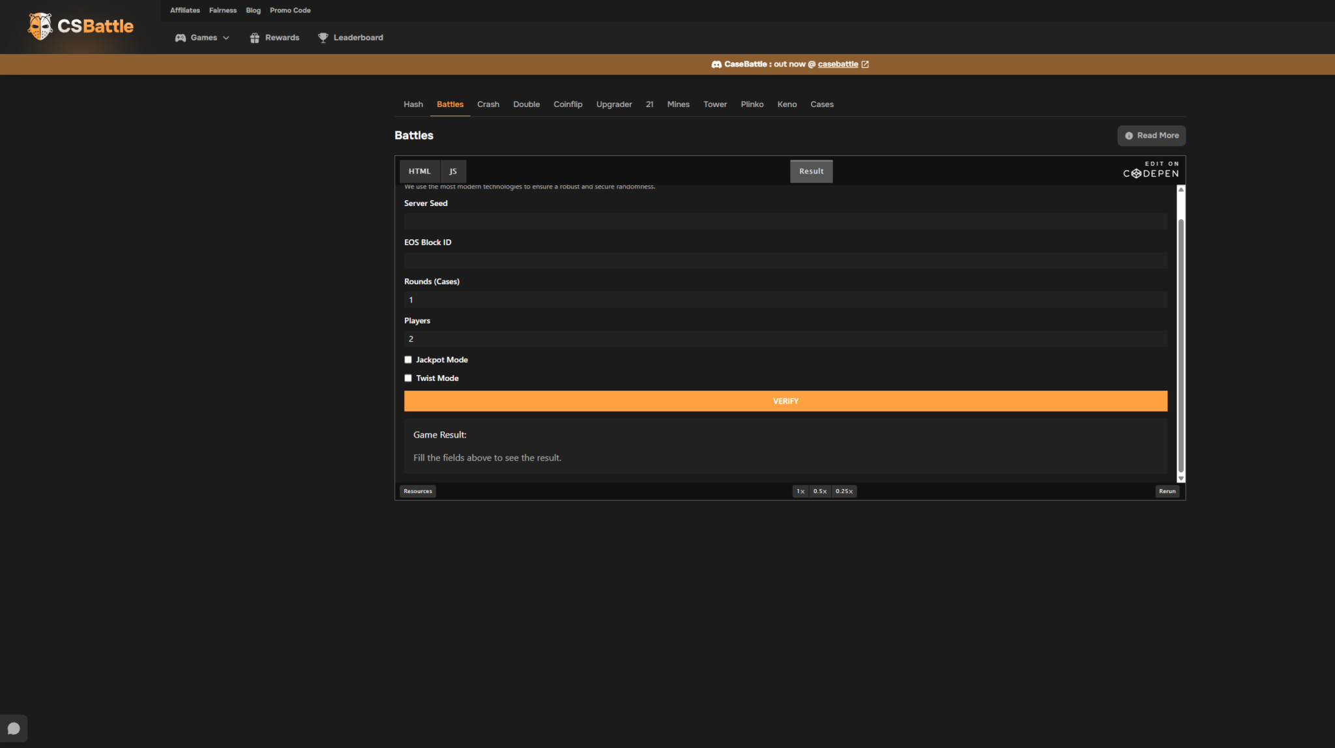Open Edit on CodePen logo link
The height and width of the screenshot is (748, 1335).
coord(1151,170)
